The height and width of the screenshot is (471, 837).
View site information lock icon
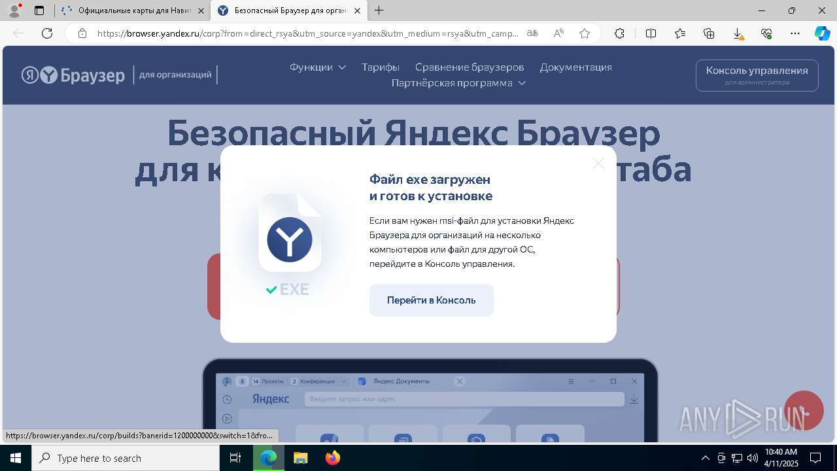82,33
